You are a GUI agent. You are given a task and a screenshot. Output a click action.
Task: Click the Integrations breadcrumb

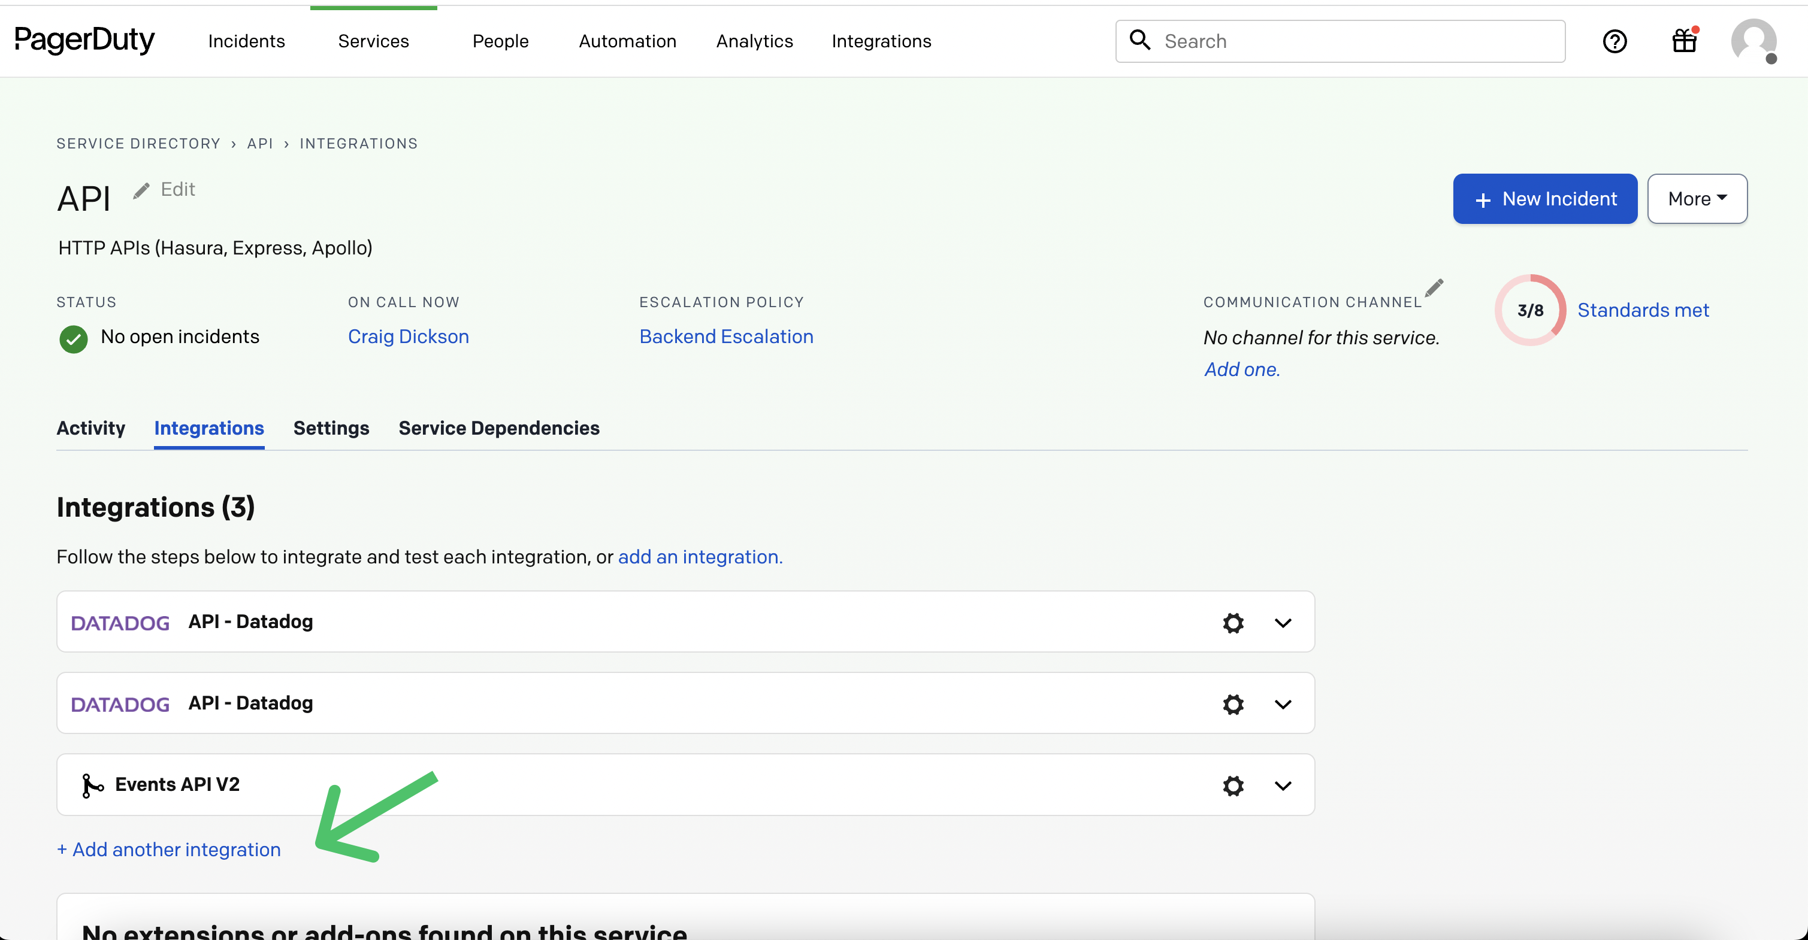(359, 143)
